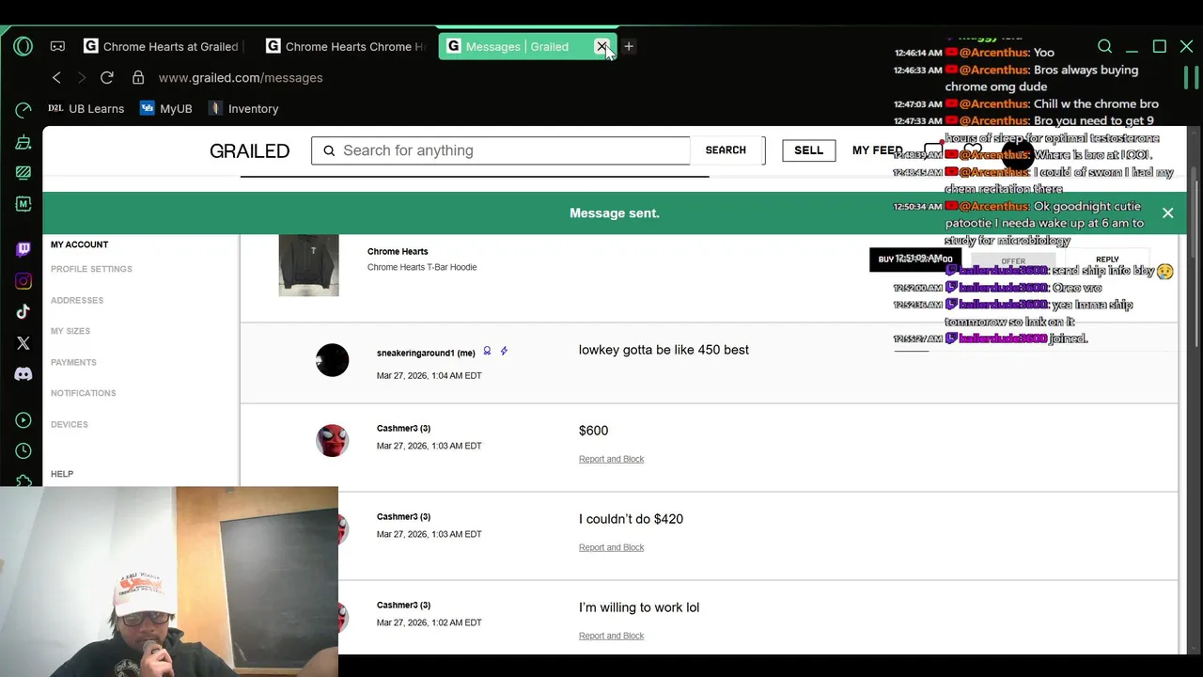Screen dimensions: 1203x677
Task: Open sneakeringaround1 (me) profile name
Action: [x=426, y=353]
